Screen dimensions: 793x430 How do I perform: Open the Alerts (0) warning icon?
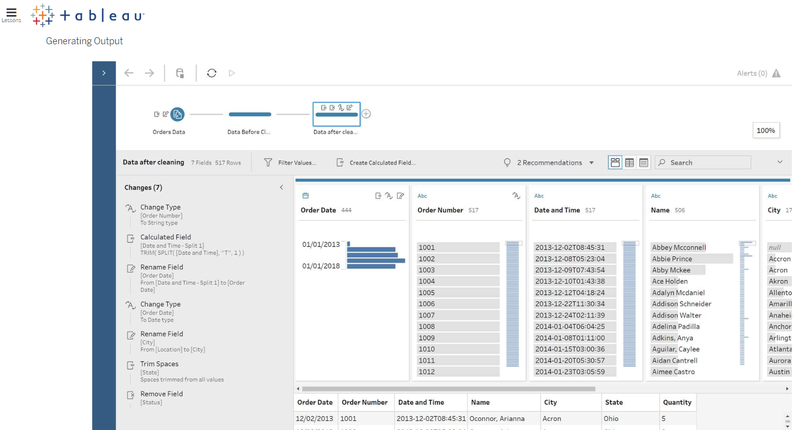776,73
